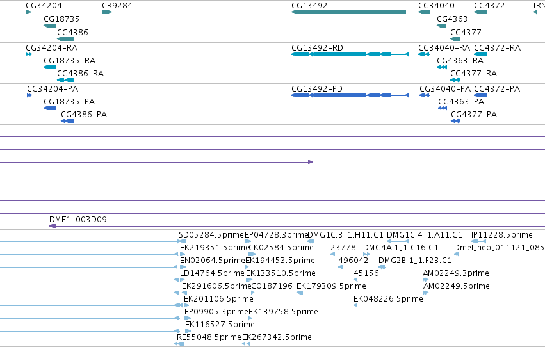
Task: Click protein CG4363-PA
Action: [x=461, y=101]
